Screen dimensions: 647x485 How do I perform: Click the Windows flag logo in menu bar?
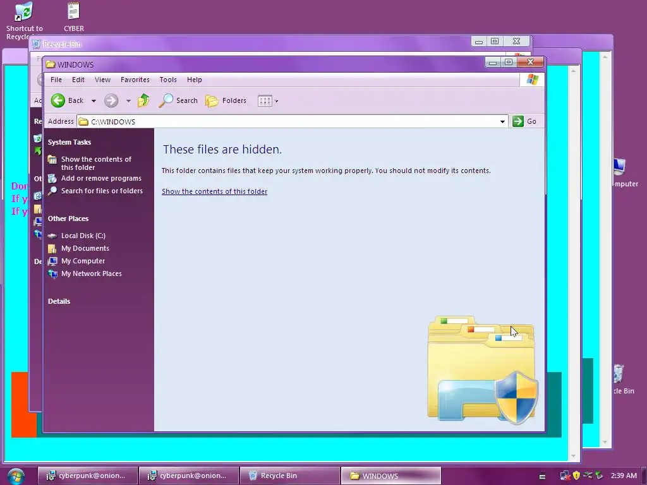(532, 80)
